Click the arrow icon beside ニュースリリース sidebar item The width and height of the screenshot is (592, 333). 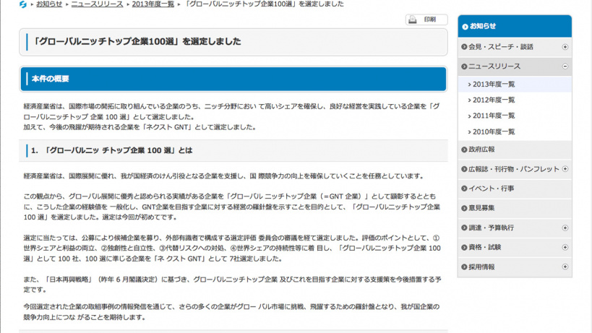[463, 66]
